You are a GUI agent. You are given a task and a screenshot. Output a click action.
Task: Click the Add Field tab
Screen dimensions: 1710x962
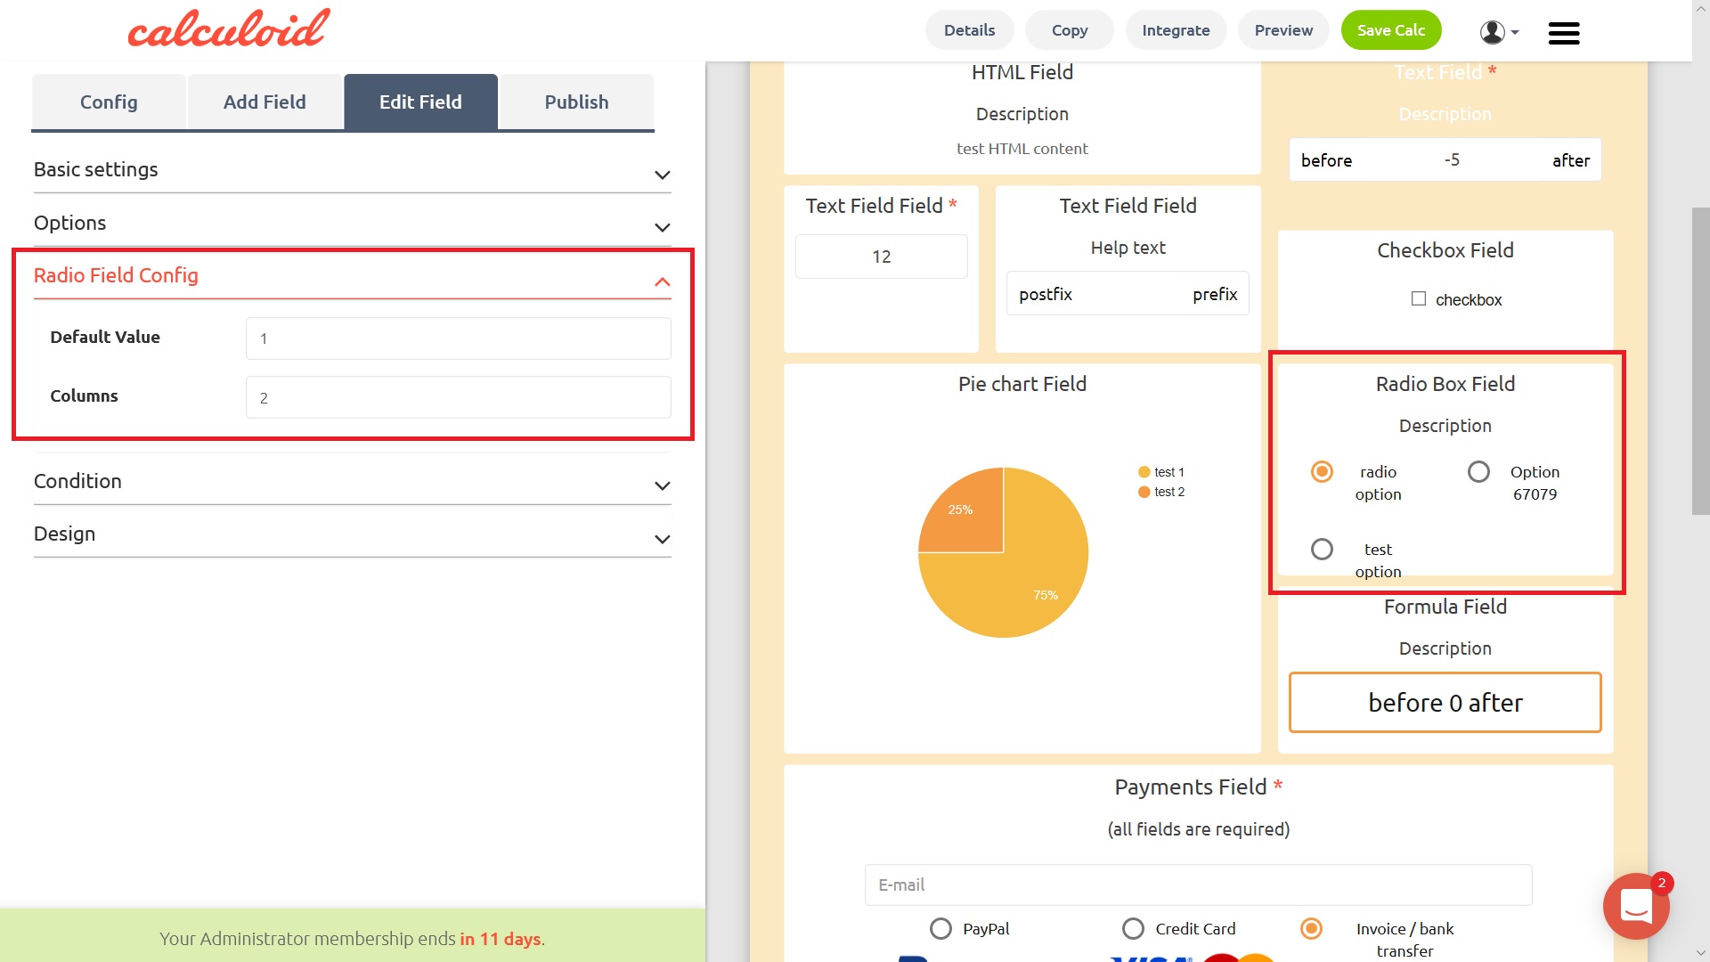(x=265, y=101)
